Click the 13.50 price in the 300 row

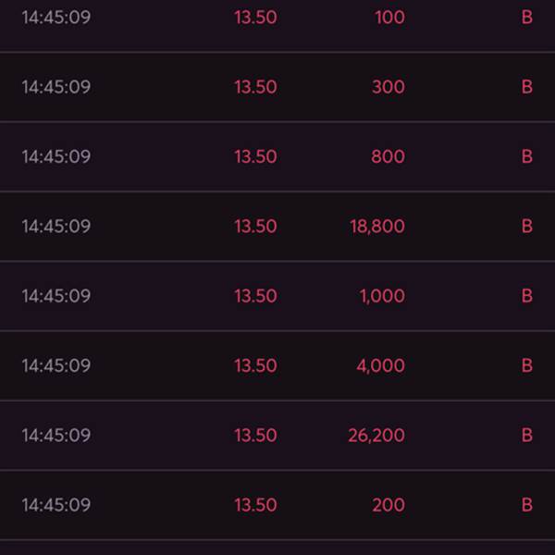(255, 87)
